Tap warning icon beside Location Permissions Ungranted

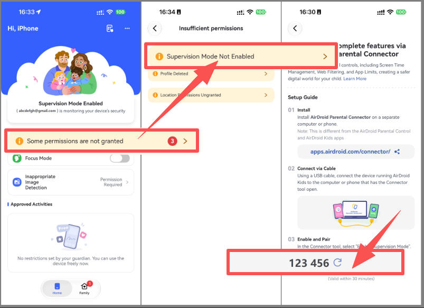click(155, 95)
